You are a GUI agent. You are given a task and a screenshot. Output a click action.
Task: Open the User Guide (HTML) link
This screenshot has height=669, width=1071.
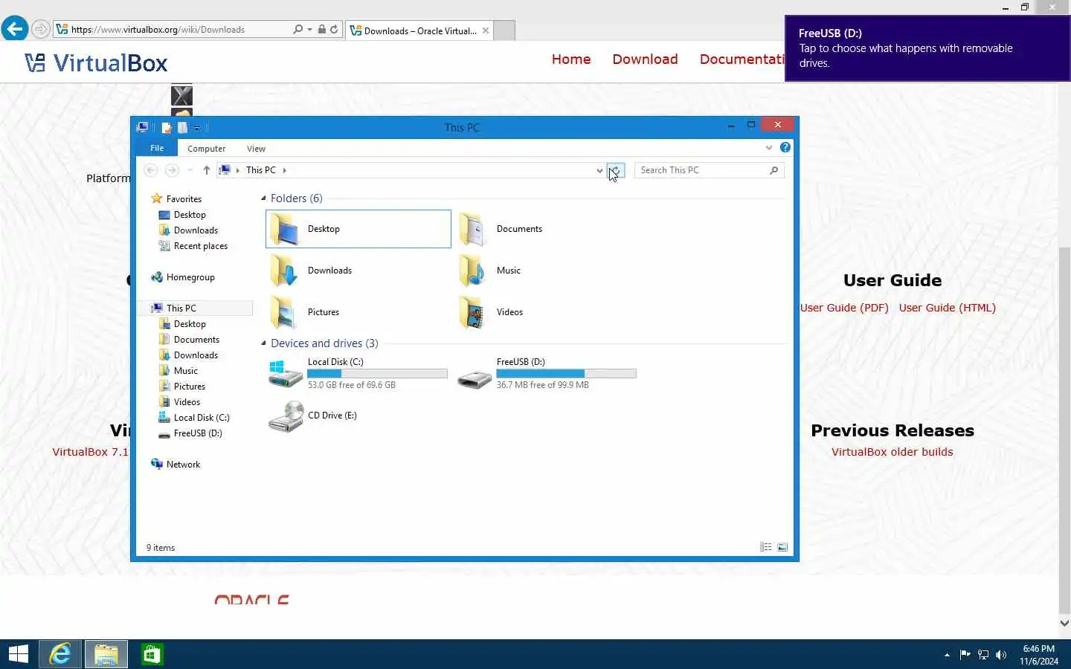click(x=947, y=308)
